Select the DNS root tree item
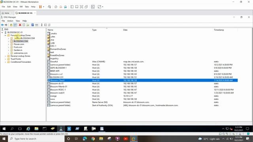This screenshot has height=142, width=253. [6, 29]
